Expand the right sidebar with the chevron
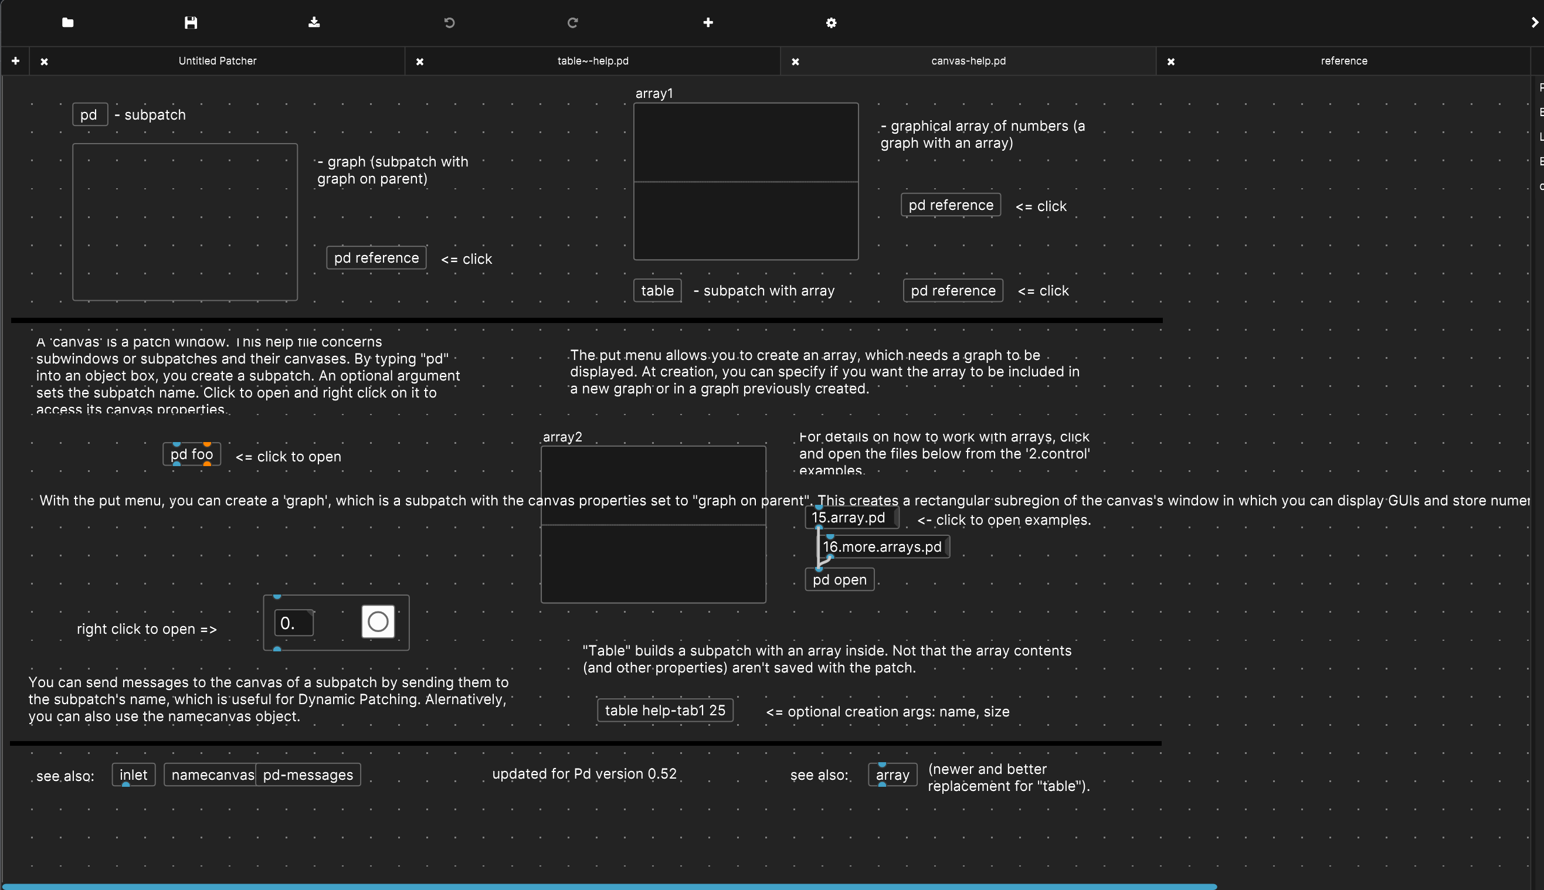The image size is (1544, 890). (x=1534, y=23)
